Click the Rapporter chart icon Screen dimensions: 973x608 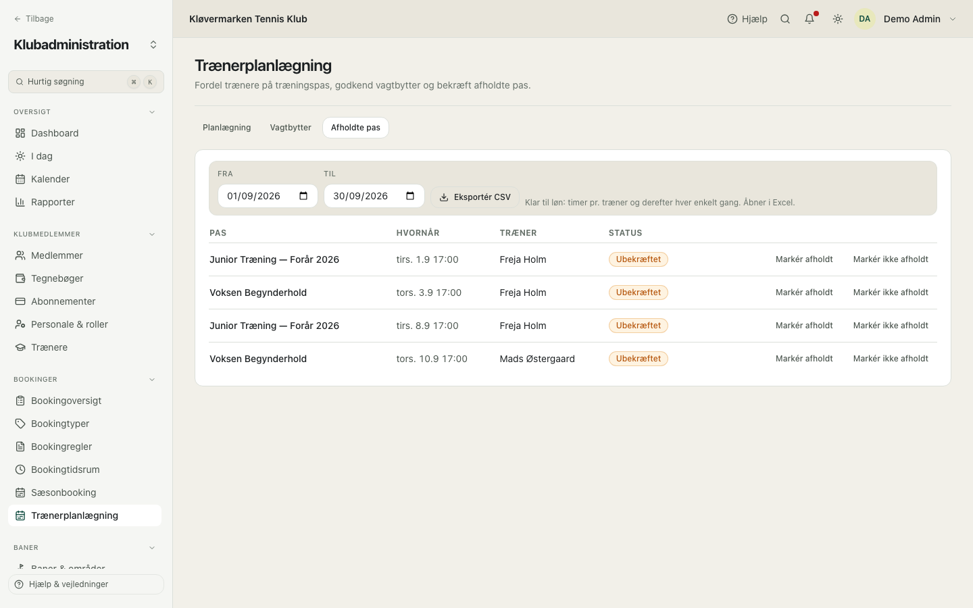click(x=20, y=202)
